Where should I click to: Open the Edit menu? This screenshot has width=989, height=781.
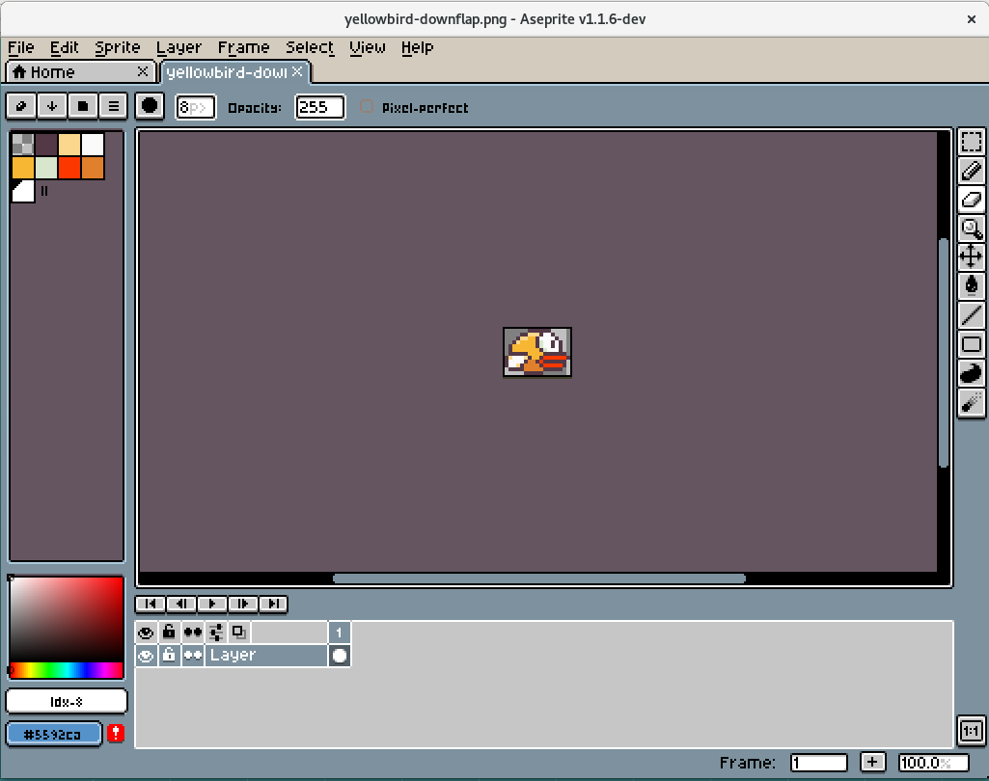point(65,48)
